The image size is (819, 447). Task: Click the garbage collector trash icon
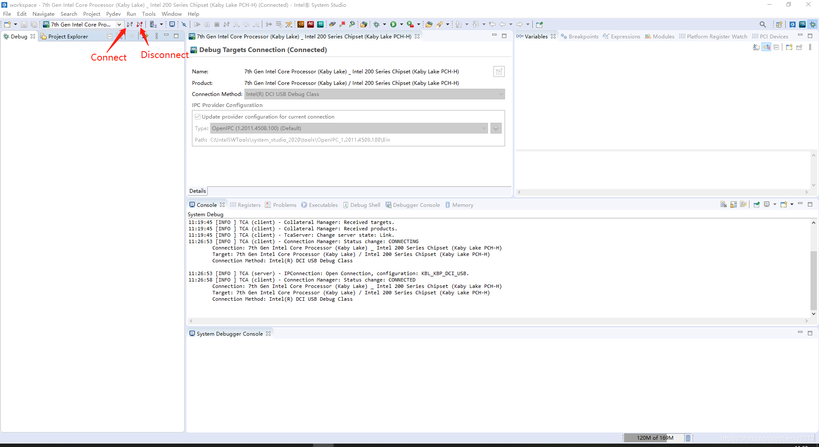pos(688,438)
